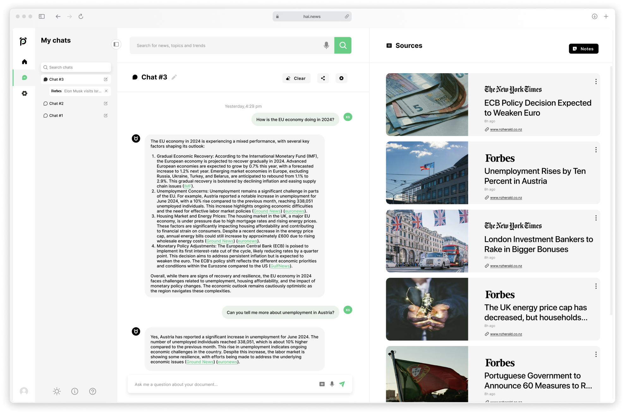Go back in browser
Screen dimensions: 625x414
[x=58, y=16]
